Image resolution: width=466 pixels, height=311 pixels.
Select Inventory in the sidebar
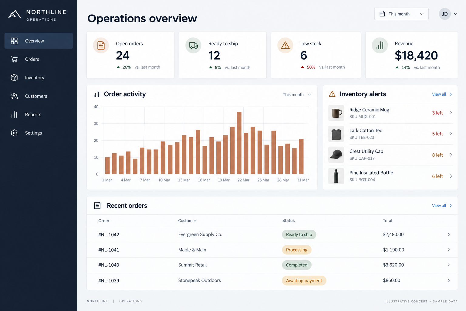click(39, 78)
